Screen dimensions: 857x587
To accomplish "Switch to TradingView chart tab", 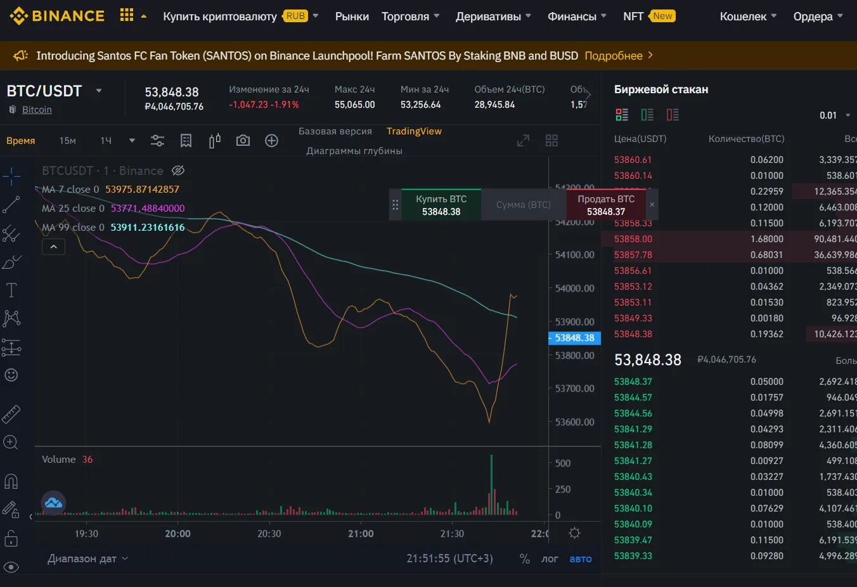I will click(x=414, y=131).
